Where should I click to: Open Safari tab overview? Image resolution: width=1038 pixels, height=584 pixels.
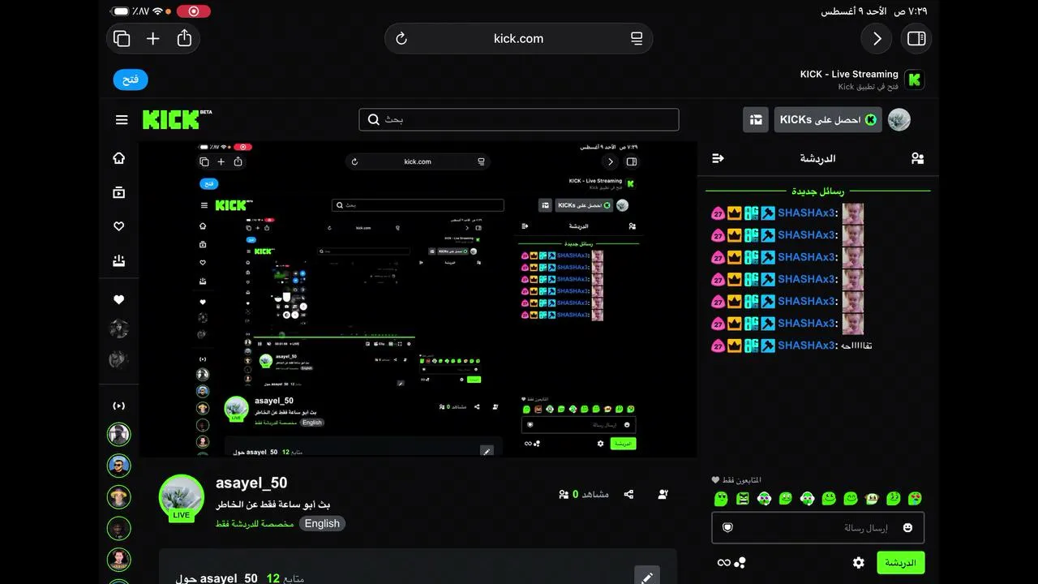122,38
